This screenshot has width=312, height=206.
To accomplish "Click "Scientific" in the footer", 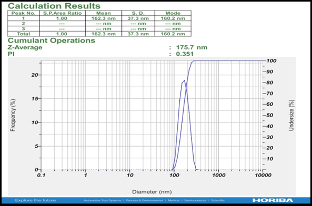I will (x=218, y=200).
